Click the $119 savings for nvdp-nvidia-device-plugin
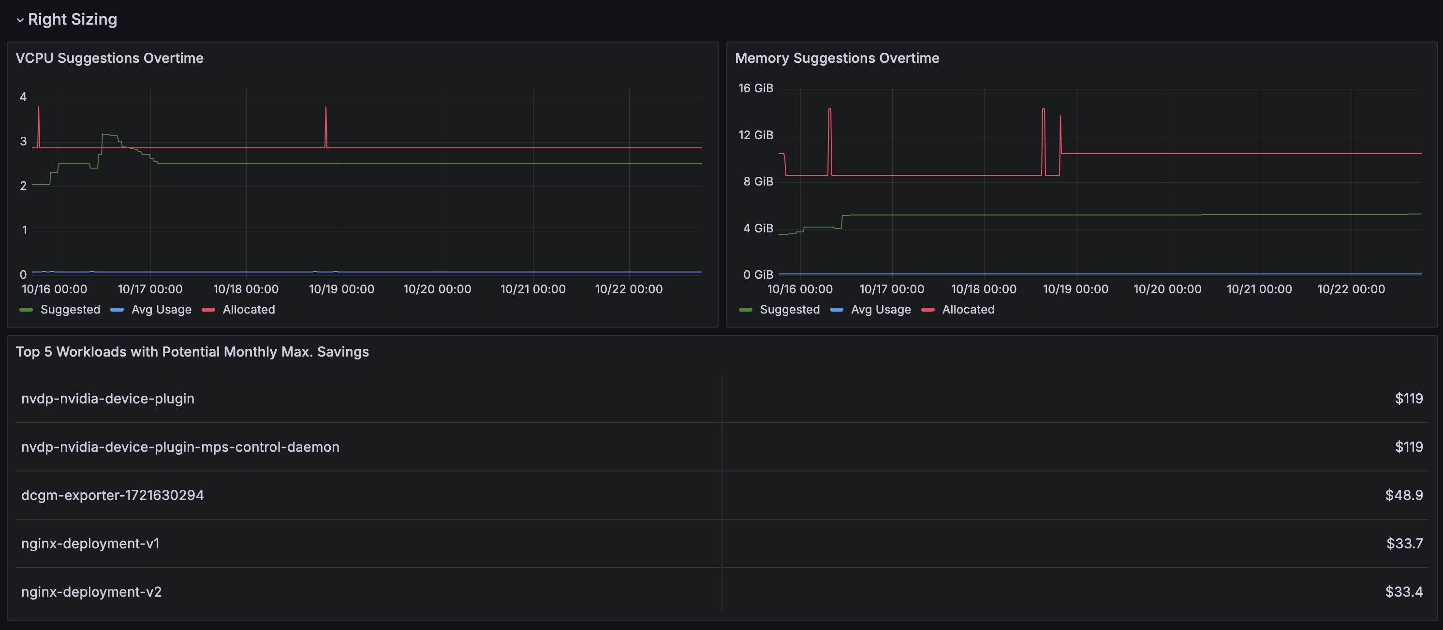The image size is (1443, 630). pyautogui.click(x=1409, y=399)
